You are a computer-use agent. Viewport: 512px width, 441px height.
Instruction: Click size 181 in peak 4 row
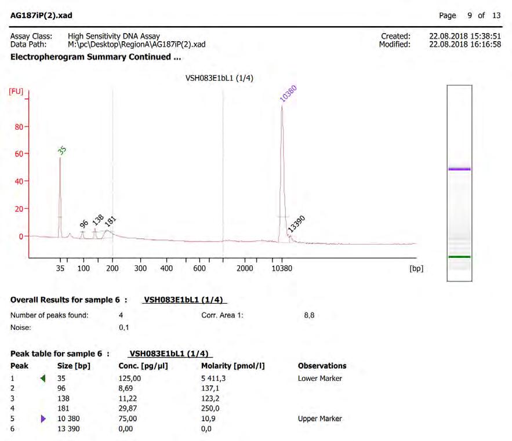coord(63,409)
